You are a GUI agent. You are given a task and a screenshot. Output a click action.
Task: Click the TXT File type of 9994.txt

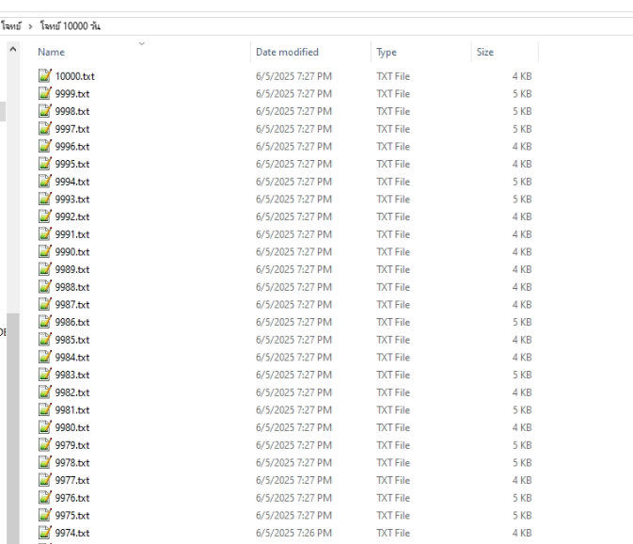[x=393, y=182]
